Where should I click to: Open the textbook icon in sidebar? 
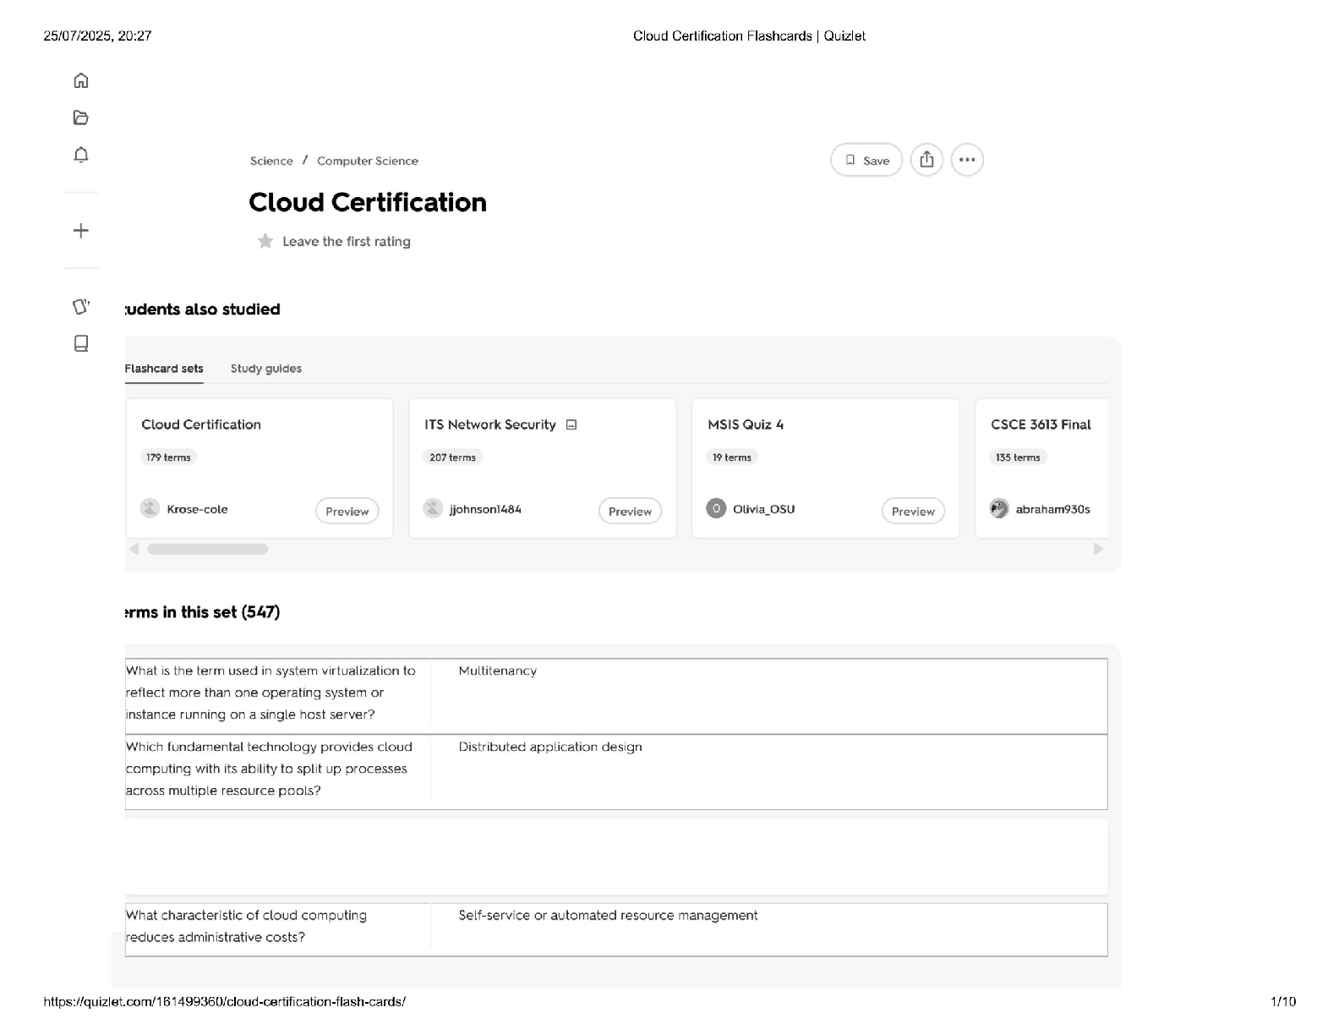tap(81, 343)
